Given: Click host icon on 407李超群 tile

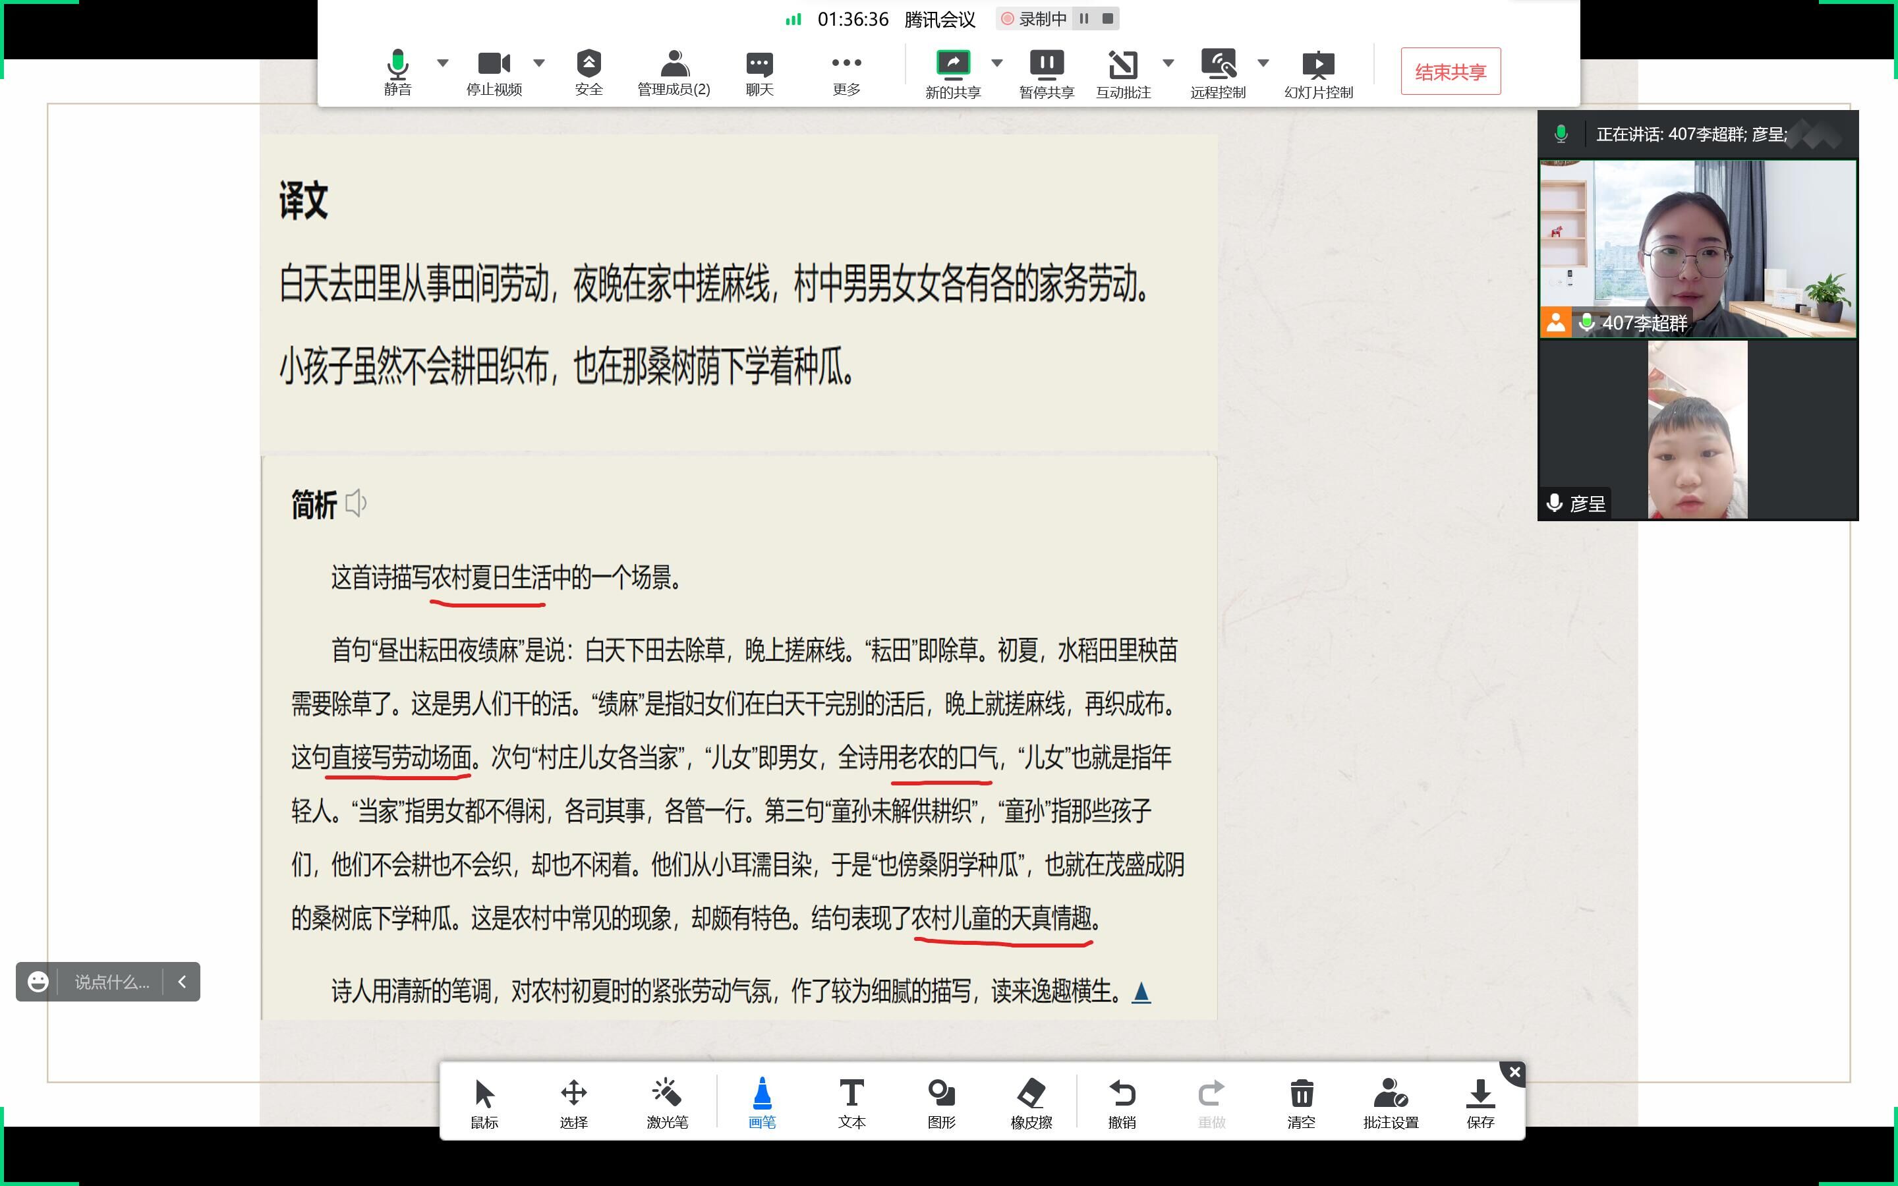Looking at the screenshot, I should [1555, 322].
